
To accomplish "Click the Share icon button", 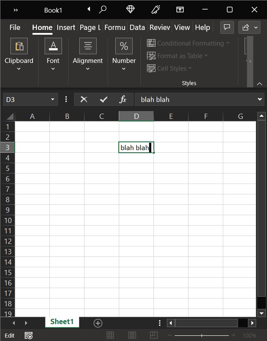I will [x=246, y=27].
